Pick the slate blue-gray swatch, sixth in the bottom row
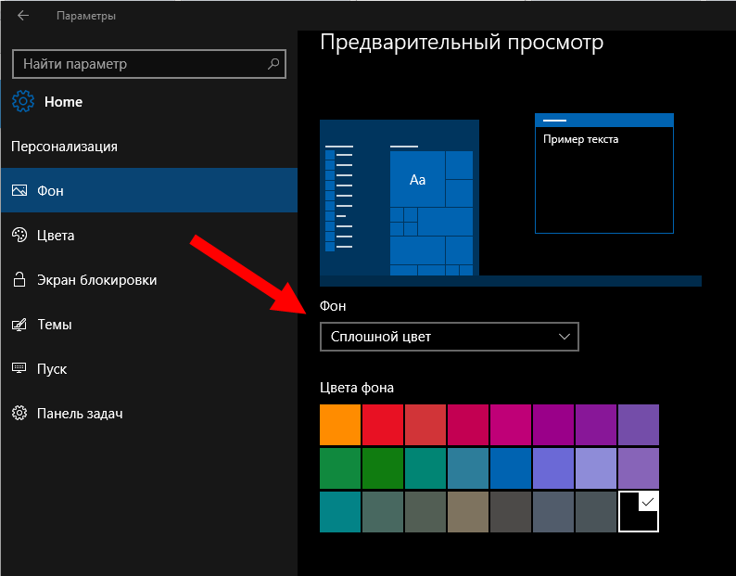 coord(553,512)
